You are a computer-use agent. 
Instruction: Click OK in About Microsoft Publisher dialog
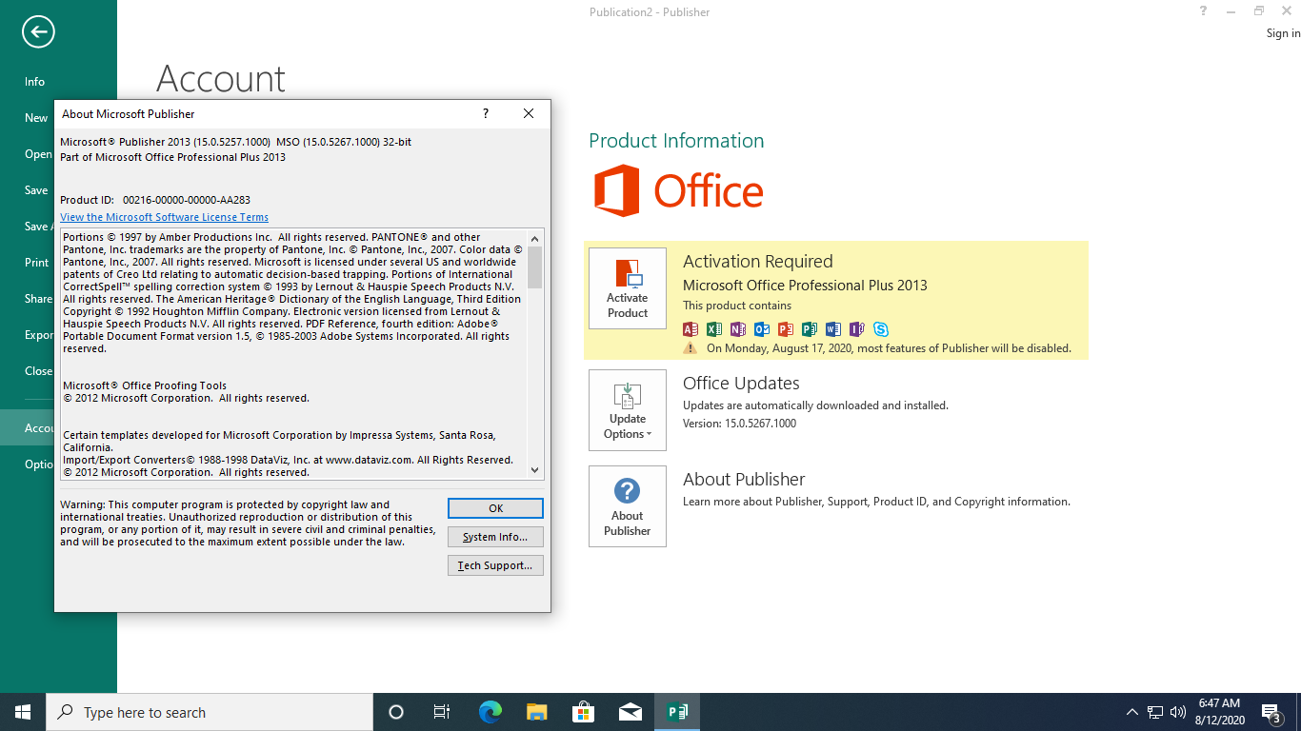[495, 508]
